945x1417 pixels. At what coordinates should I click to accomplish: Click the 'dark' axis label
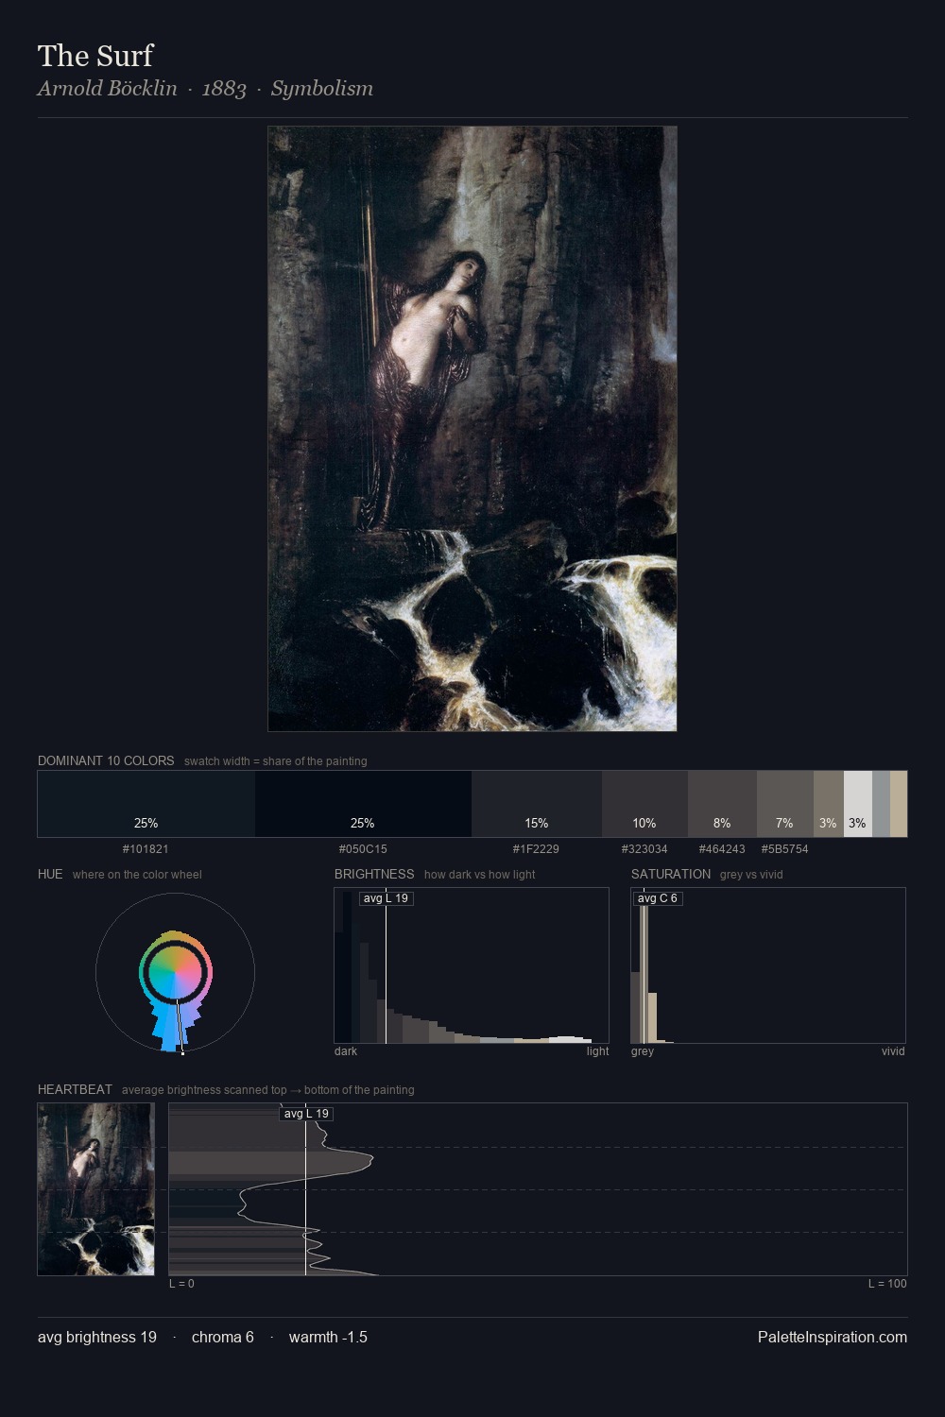(x=346, y=1051)
